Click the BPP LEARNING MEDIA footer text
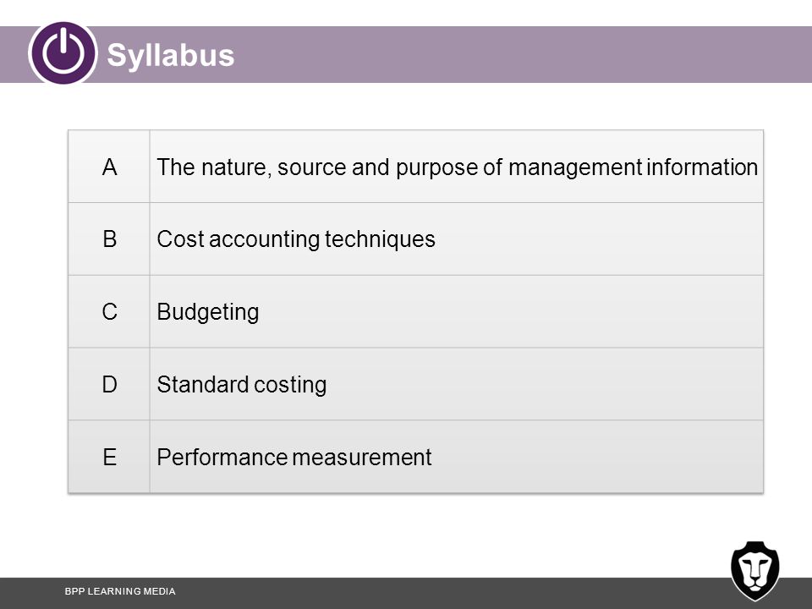The image size is (812, 609). coord(120,591)
